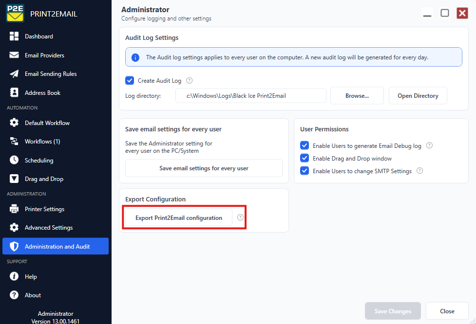Open Workflows (1) in sidebar
This screenshot has height=324, width=476.
(56, 142)
